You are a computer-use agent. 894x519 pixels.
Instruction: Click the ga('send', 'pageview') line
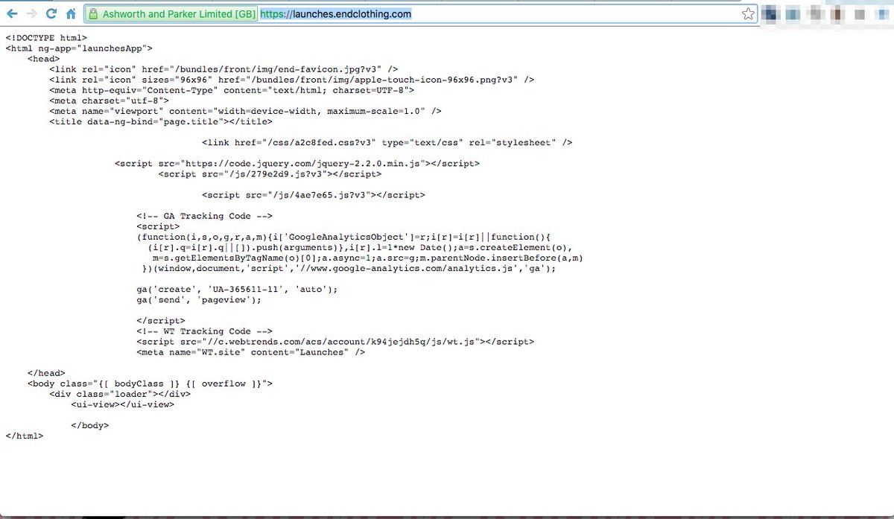tap(199, 299)
